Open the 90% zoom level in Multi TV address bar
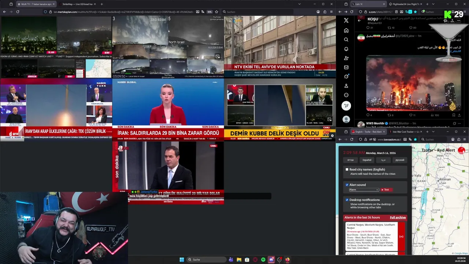 [209, 12]
